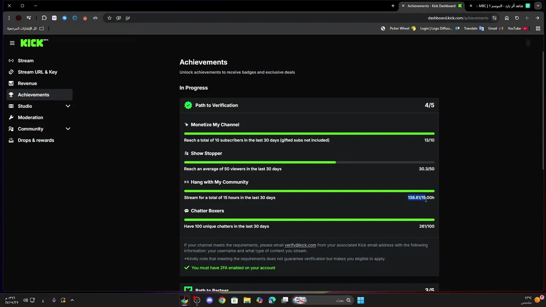
Task: Open Chrome from the taskbar
Action: [222, 300]
